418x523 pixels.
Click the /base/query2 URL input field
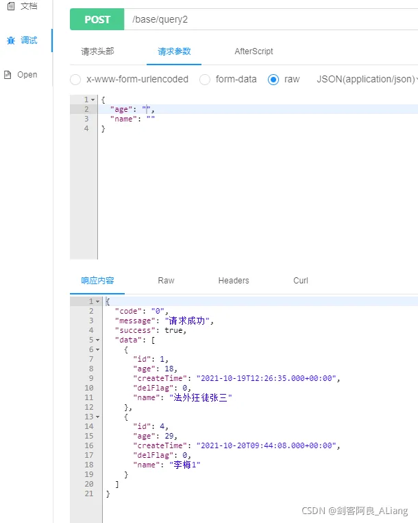(271, 19)
